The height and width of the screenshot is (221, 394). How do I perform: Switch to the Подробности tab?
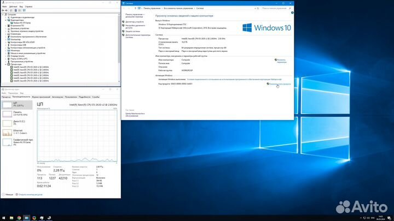(x=84, y=97)
